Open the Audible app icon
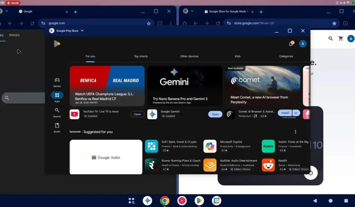355x207 pixels. point(210,165)
